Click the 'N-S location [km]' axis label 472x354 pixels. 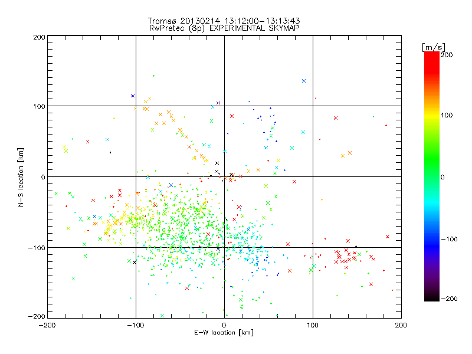point(21,177)
